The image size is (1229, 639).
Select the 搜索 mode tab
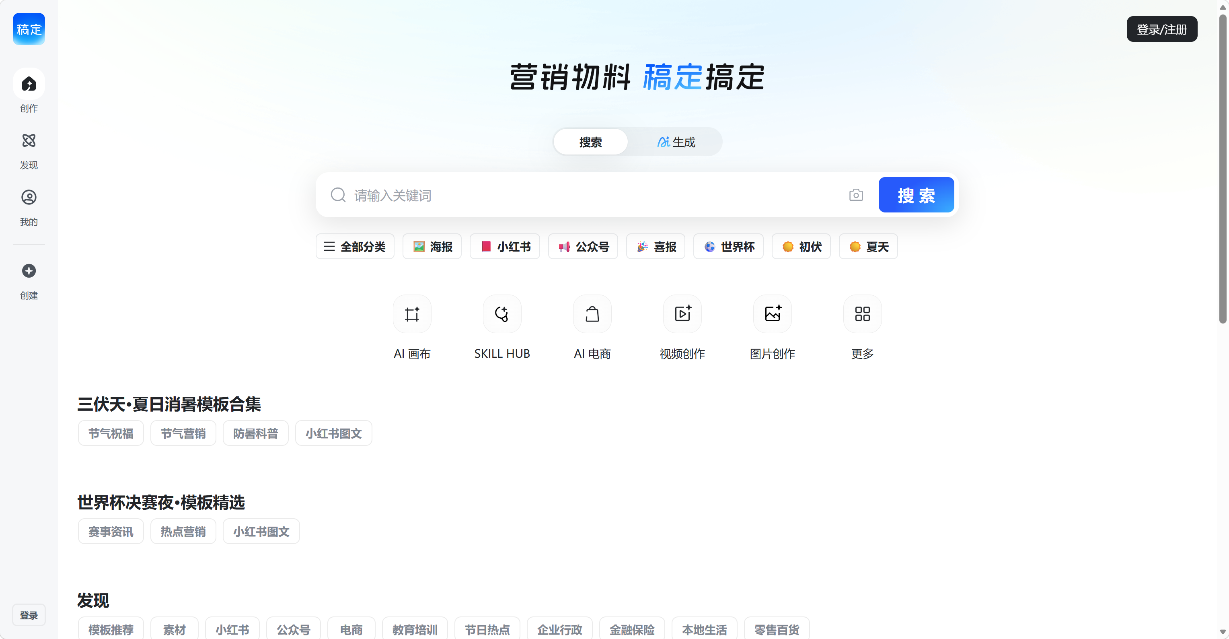click(591, 142)
